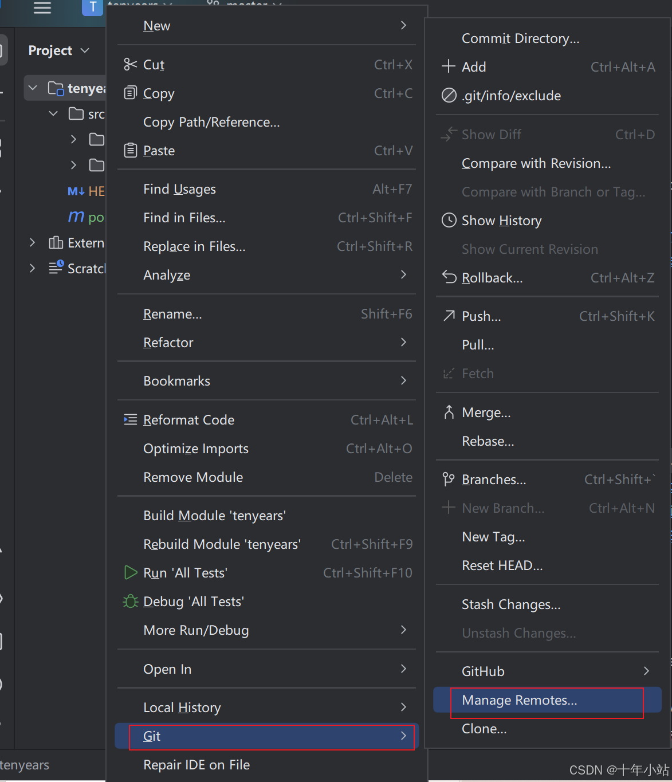The width and height of the screenshot is (672, 782).
Task: Expand the first folder under src
Action: (73, 139)
